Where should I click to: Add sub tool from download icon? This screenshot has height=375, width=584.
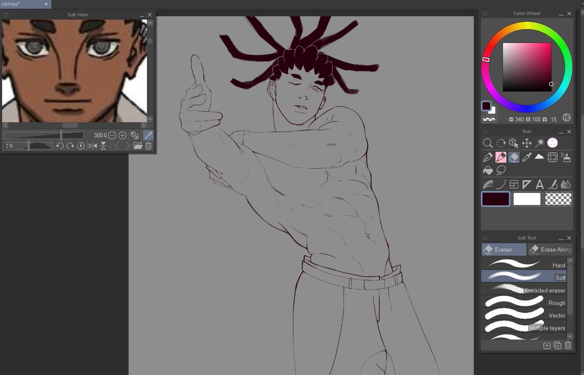pyautogui.click(x=547, y=345)
